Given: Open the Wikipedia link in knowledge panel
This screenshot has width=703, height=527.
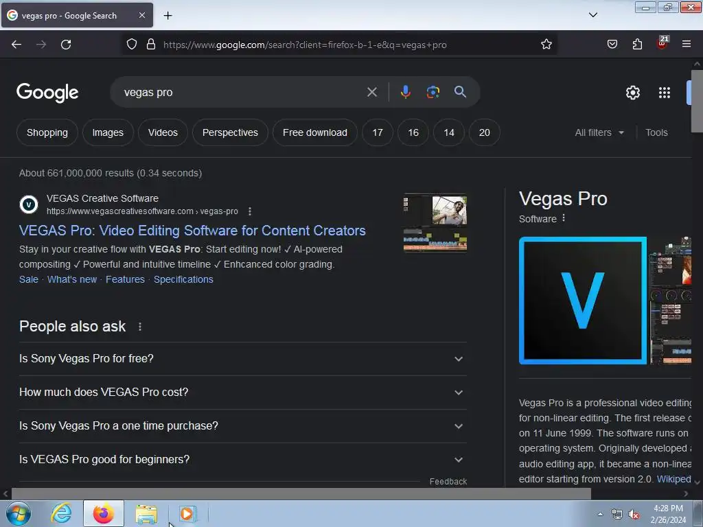Looking at the screenshot, I should tap(674, 479).
